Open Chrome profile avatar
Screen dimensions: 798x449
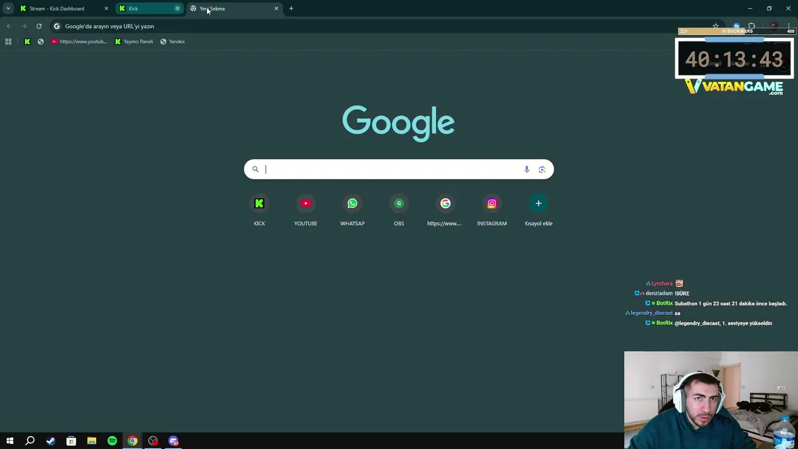[774, 26]
